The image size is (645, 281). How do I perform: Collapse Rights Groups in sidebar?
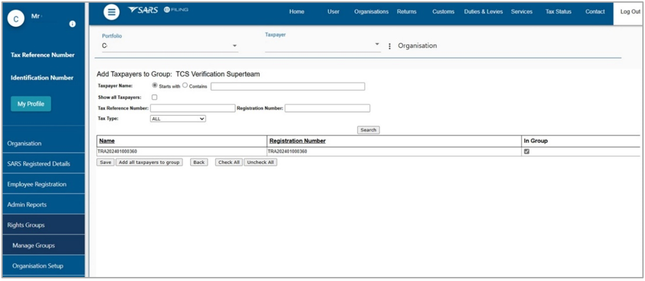tap(44, 224)
